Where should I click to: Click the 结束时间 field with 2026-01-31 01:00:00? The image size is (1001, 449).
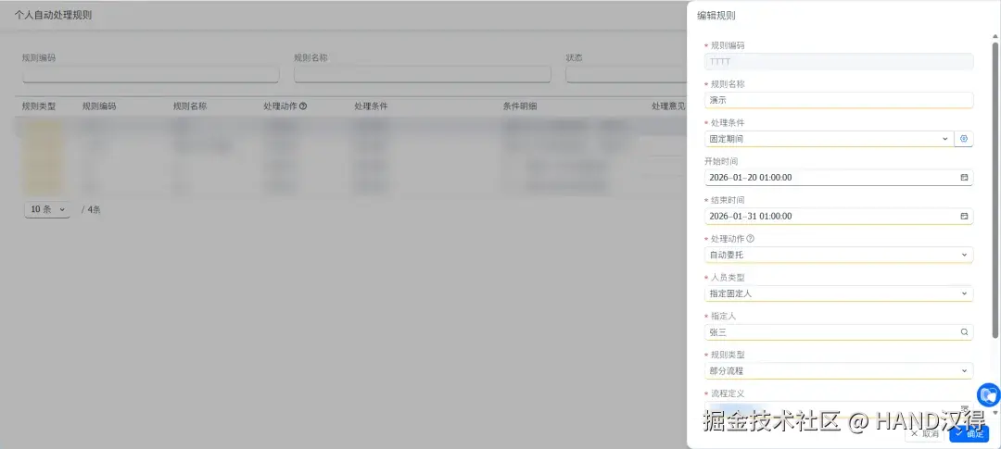[x=839, y=217]
